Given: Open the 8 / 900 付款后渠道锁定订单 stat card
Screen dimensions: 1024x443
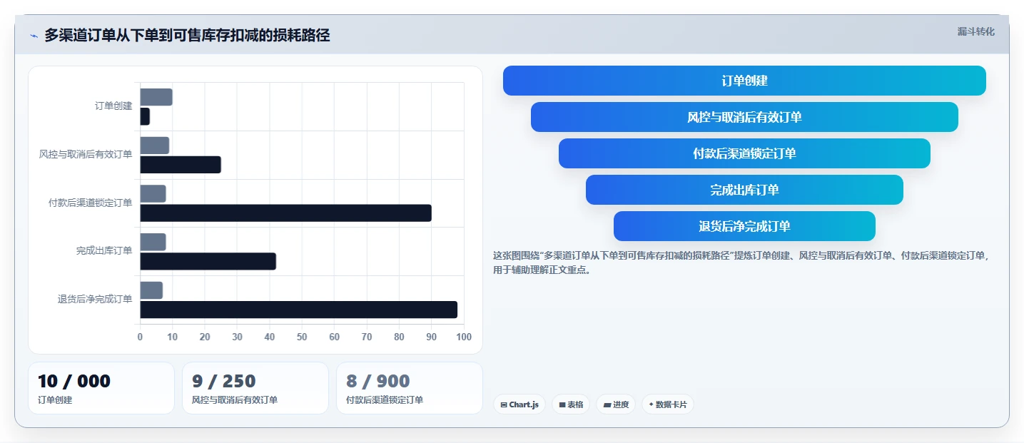Looking at the screenshot, I should tap(410, 388).
